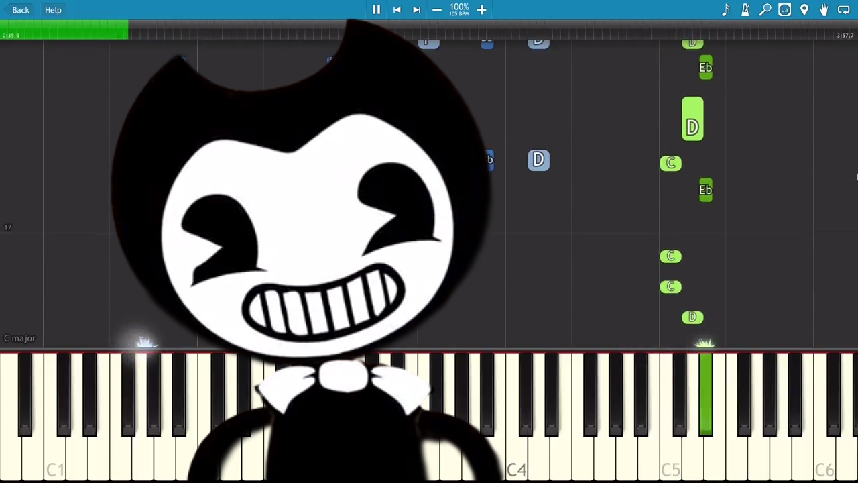Screen dimensions: 858x483
Task: Increase playback speed with the plus icon
Action: [481, 10]
